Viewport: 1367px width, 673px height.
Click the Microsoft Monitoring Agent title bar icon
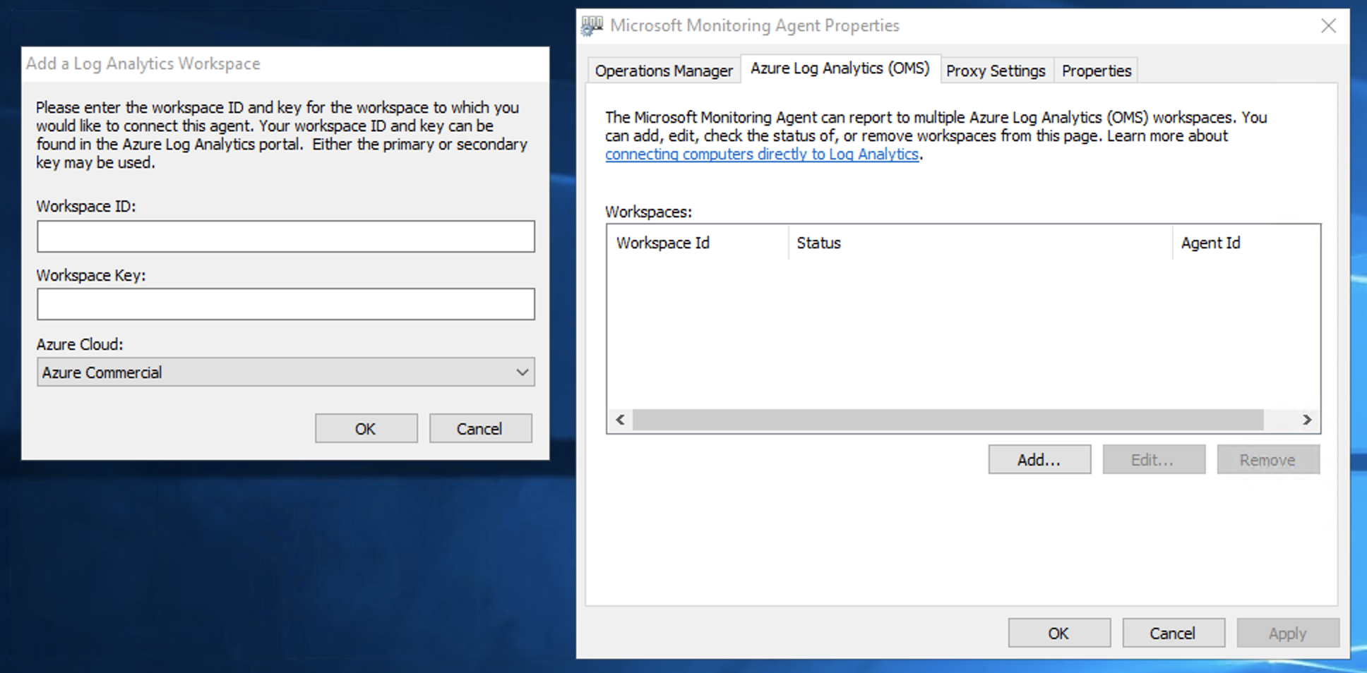[x=592, y=25]
